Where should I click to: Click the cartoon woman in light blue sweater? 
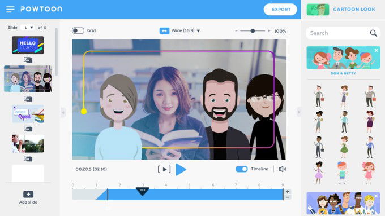point(119,117)
